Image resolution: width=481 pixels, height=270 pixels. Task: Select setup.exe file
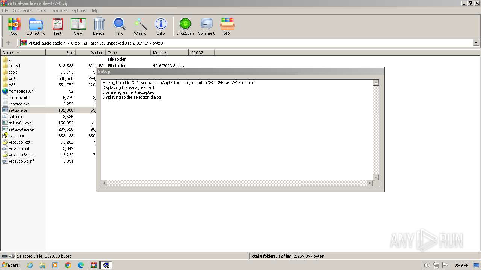point(18,110)
